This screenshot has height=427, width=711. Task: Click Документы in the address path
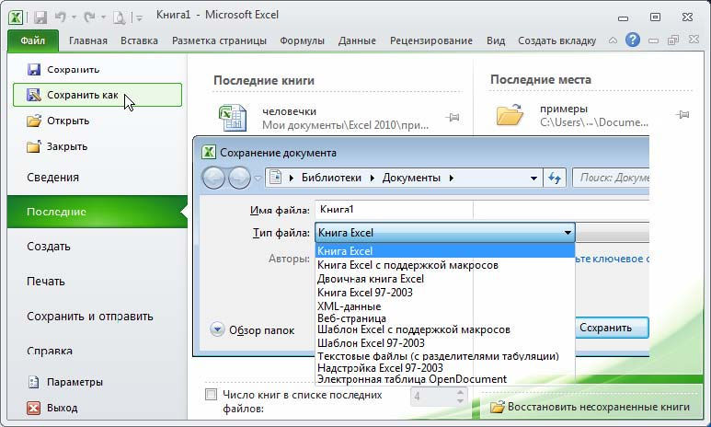[x=411, y=178]
